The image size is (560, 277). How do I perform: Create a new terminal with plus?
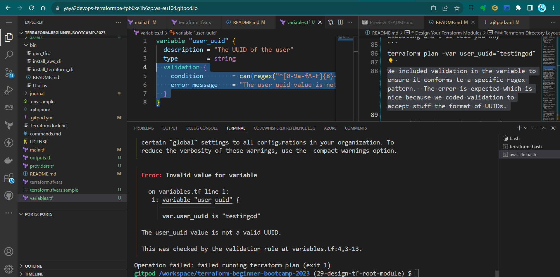coord(519,128)
